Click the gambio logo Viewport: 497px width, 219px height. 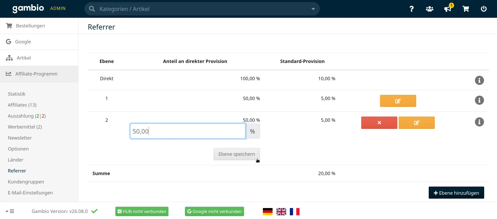coord(28,8)
